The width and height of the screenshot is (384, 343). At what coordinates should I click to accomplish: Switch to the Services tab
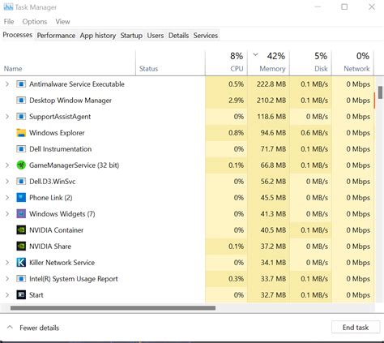point(206,36)
